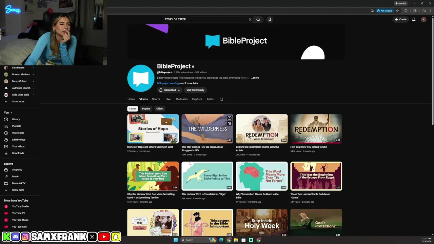Click the magnifier search button in the YouTube search bar
The image size is (434, 244).
(258, 19)
